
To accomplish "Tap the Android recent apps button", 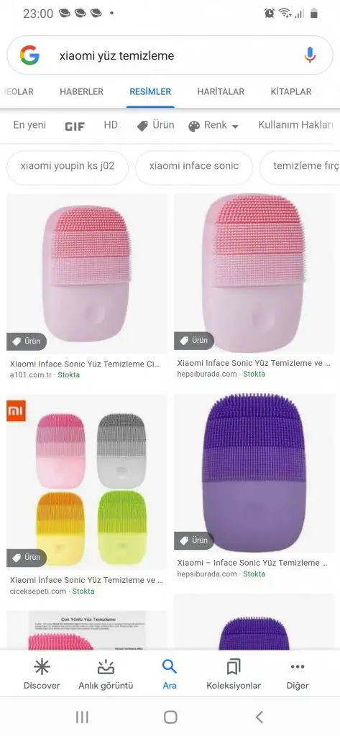I will tap(82, 717).
